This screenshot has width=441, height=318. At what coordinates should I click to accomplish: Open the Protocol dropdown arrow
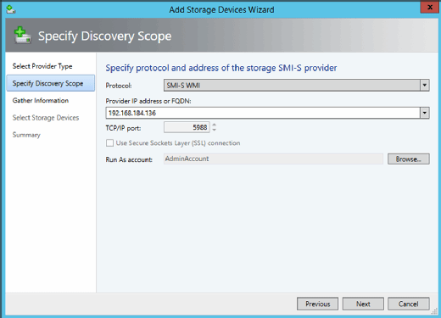tap(425, 85)
